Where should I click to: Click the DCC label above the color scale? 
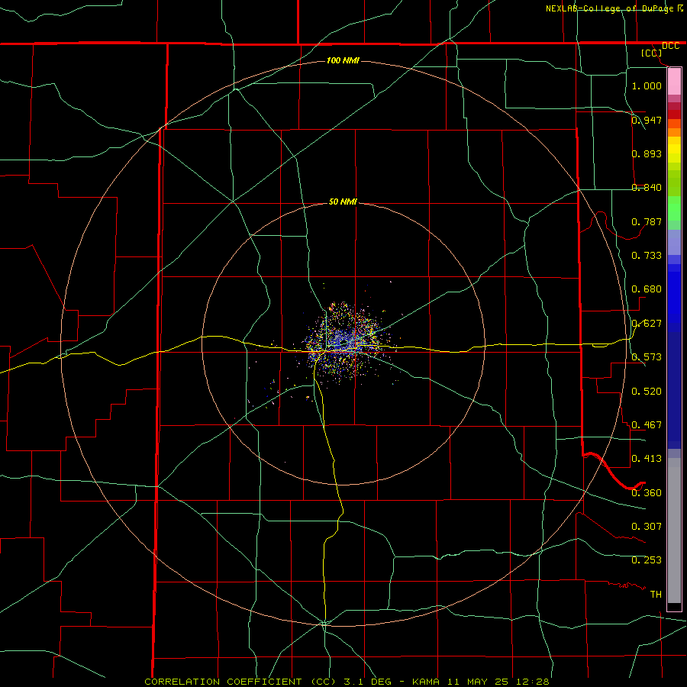[670, 46]
